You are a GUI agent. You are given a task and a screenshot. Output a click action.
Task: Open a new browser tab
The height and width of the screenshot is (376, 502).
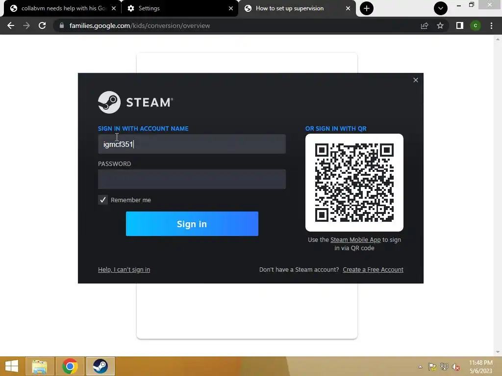367,8
